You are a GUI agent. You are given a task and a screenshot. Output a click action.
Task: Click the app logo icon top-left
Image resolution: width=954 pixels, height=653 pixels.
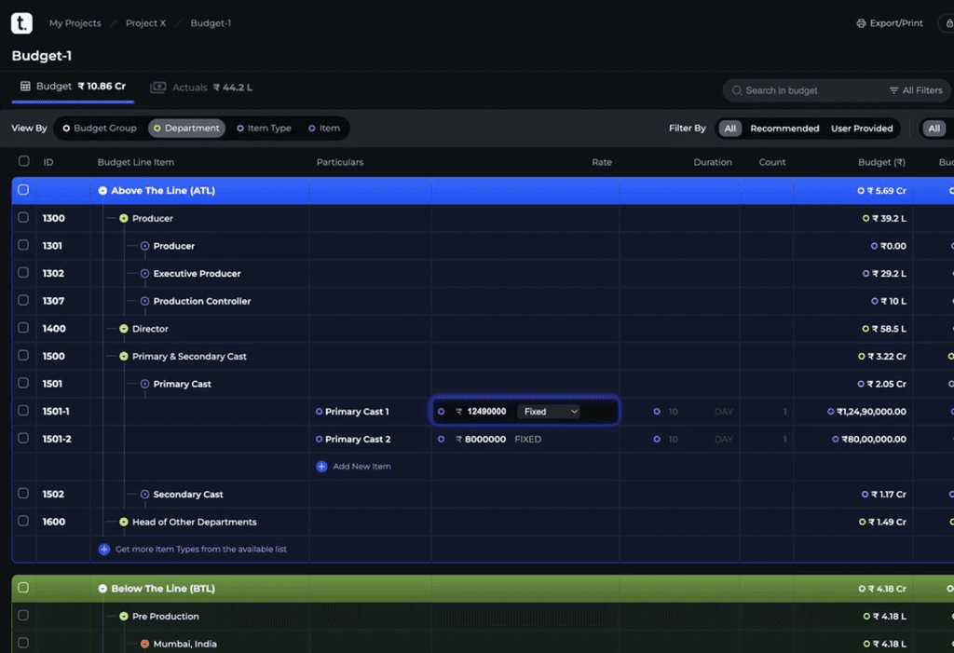[x=20, y=22]
